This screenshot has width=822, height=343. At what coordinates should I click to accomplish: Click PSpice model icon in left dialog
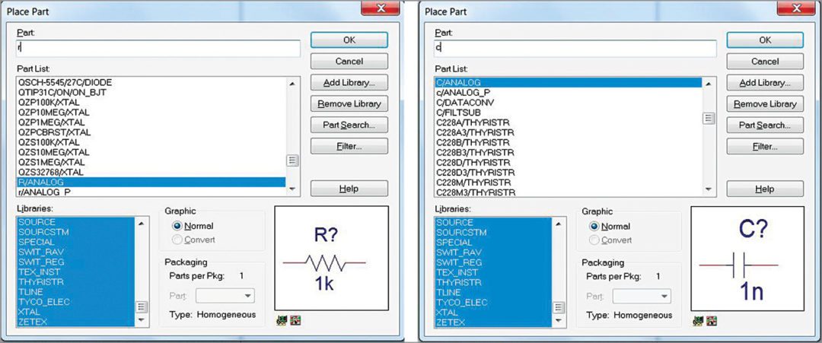(282, 321)
